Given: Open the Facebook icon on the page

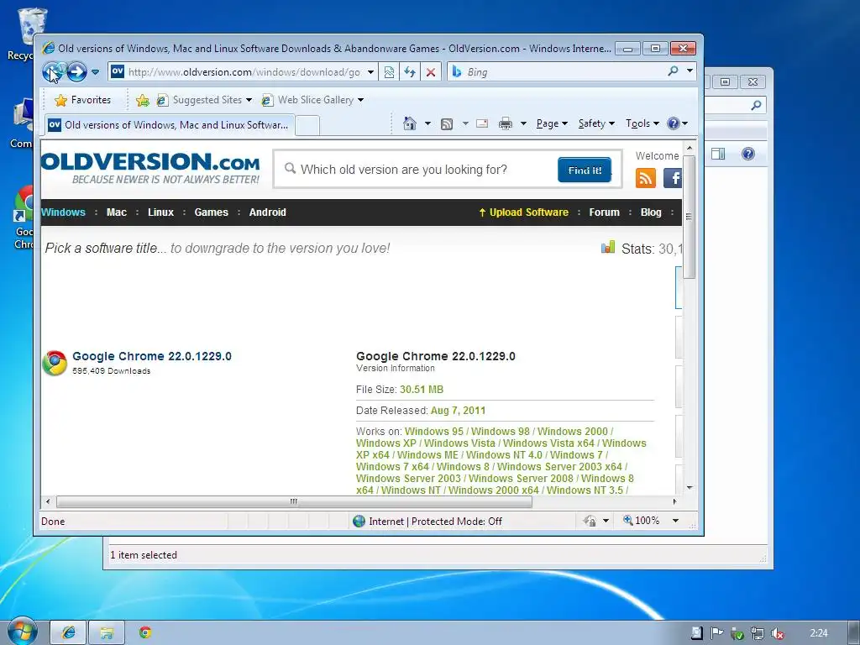Looking at the screenshot, I should pyautogui.click(x=673, y=178).
